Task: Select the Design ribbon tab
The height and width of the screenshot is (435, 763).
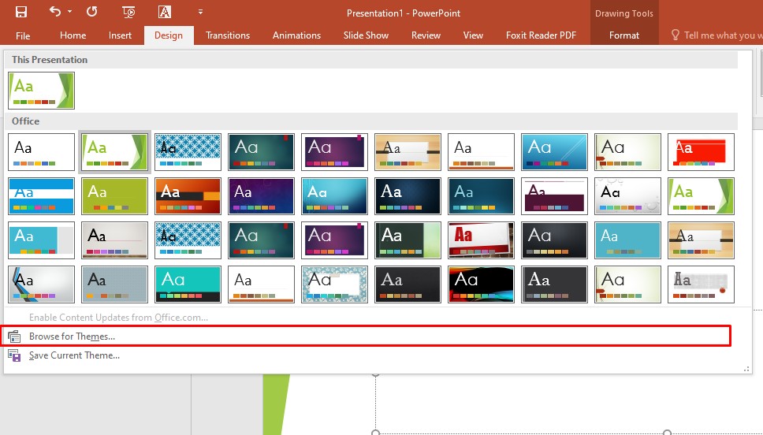Action: [x=169, y=35]
